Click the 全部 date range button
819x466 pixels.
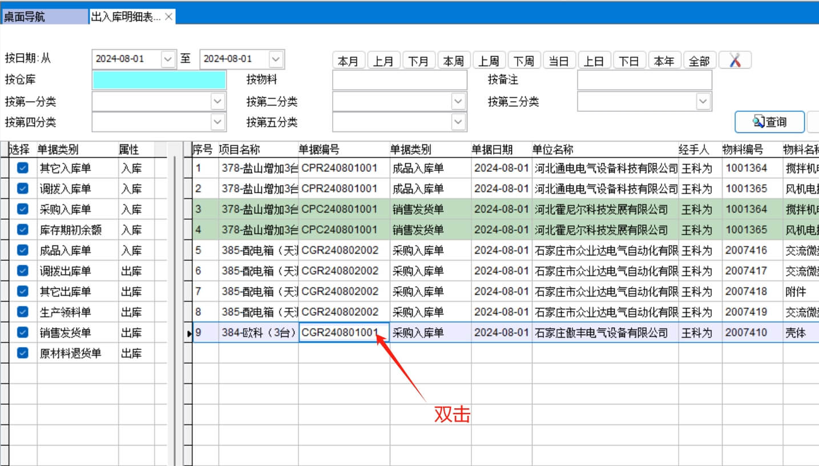tap(699, 61)
